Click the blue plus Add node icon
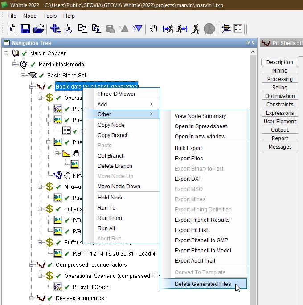 (55, 29)
